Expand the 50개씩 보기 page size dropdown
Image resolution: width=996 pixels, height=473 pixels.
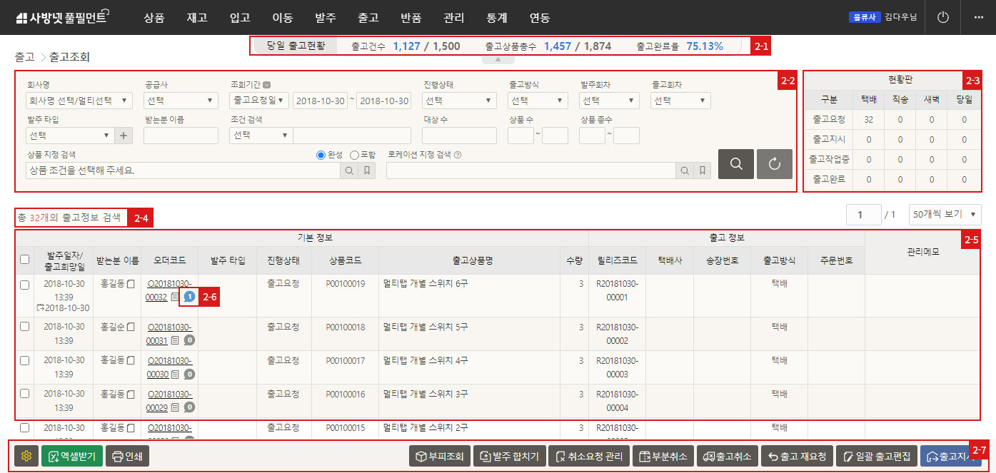pos(945,214)
